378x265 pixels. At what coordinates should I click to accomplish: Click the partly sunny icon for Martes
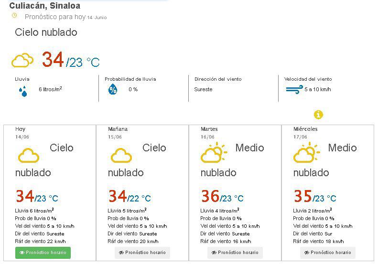(x=214, y=152)
